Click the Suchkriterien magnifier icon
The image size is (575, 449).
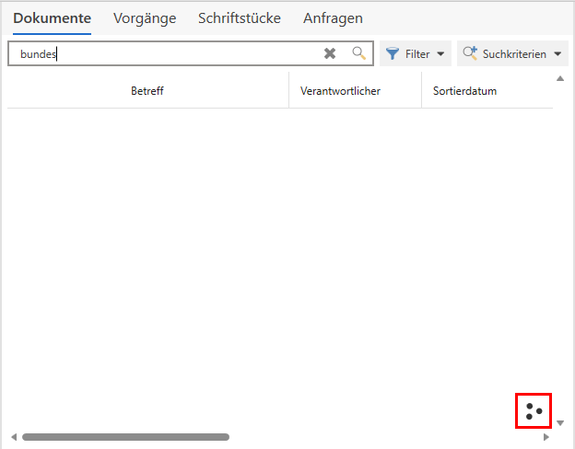pos(470,54)
